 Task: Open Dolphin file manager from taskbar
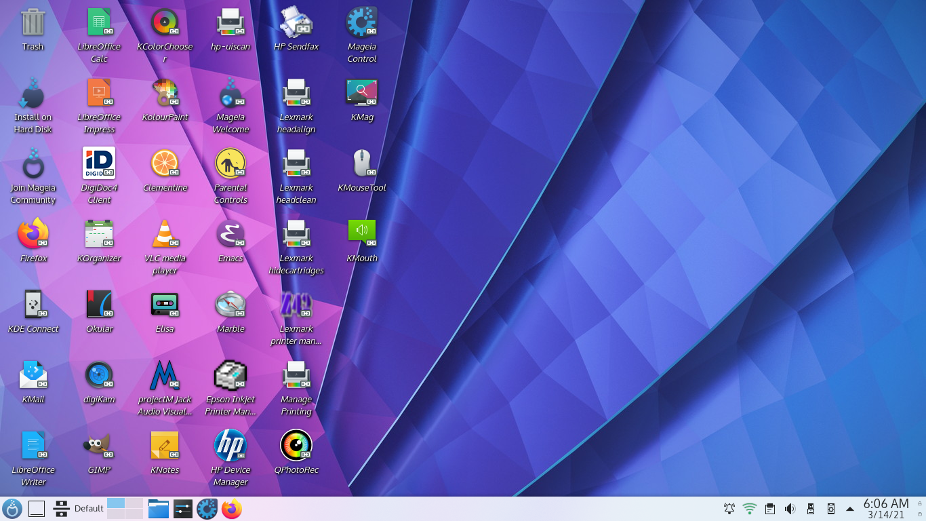click(x=159, y=509)
